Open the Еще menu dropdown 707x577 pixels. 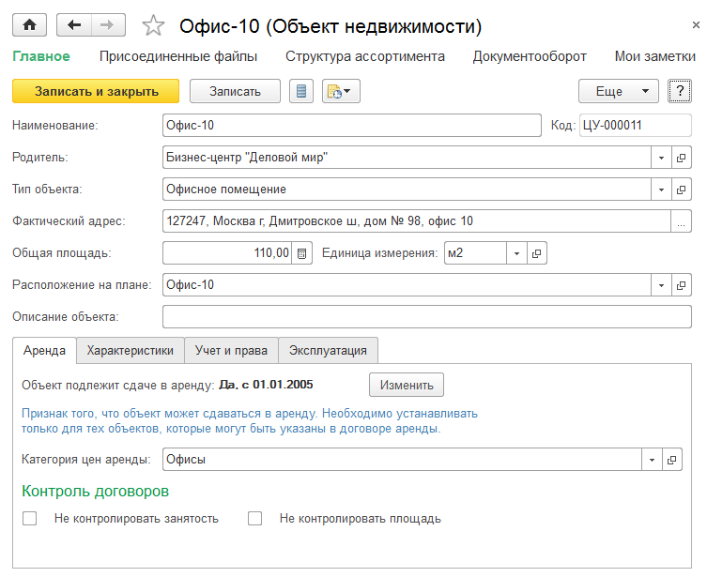coord(619,91)
